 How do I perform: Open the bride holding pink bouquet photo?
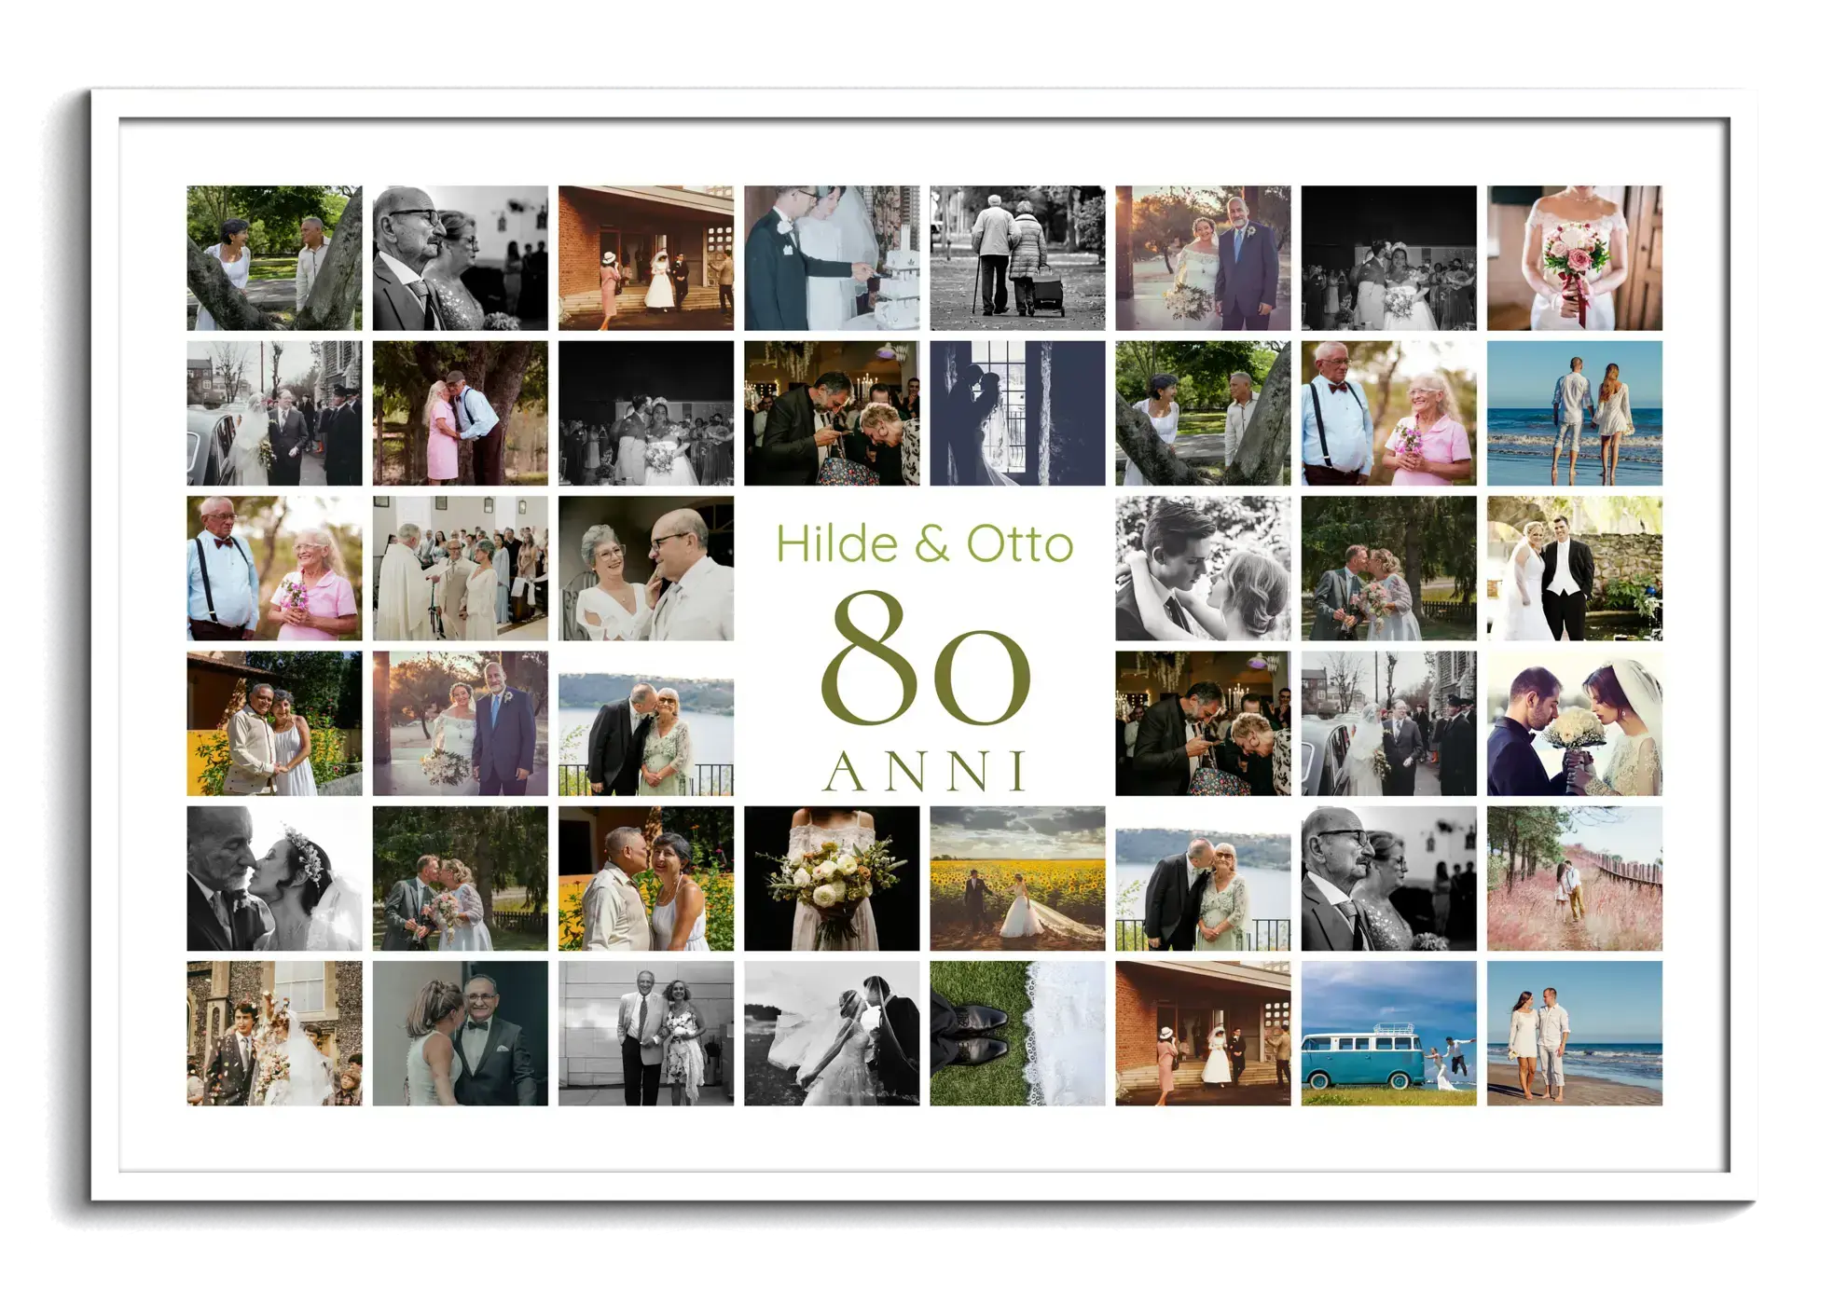coord(1574,257)
